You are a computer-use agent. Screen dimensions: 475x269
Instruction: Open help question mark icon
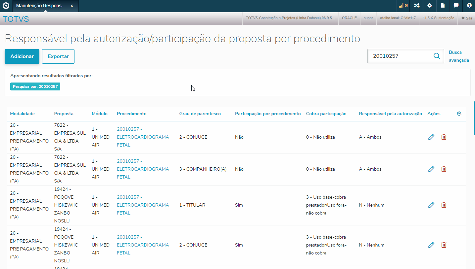[x=469, y=6]
